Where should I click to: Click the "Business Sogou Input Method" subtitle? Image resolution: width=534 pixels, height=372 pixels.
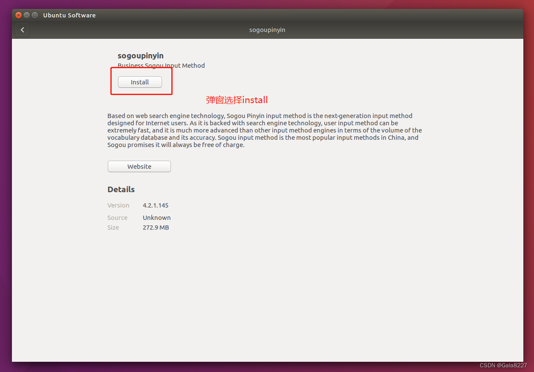tap(161, 65)
